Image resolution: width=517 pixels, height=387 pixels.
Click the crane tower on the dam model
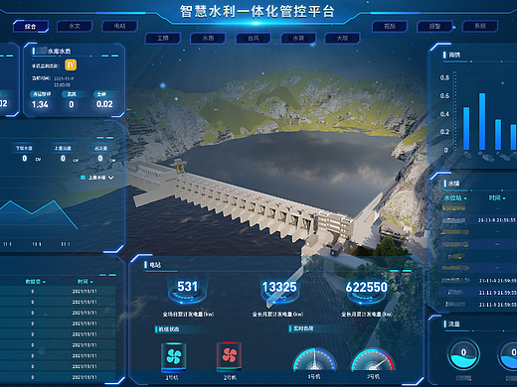[179, 167]
